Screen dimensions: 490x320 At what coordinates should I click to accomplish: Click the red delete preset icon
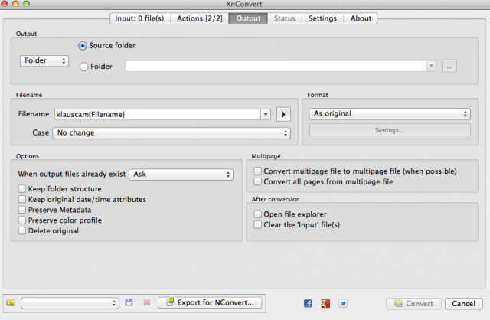click(146, 302)
